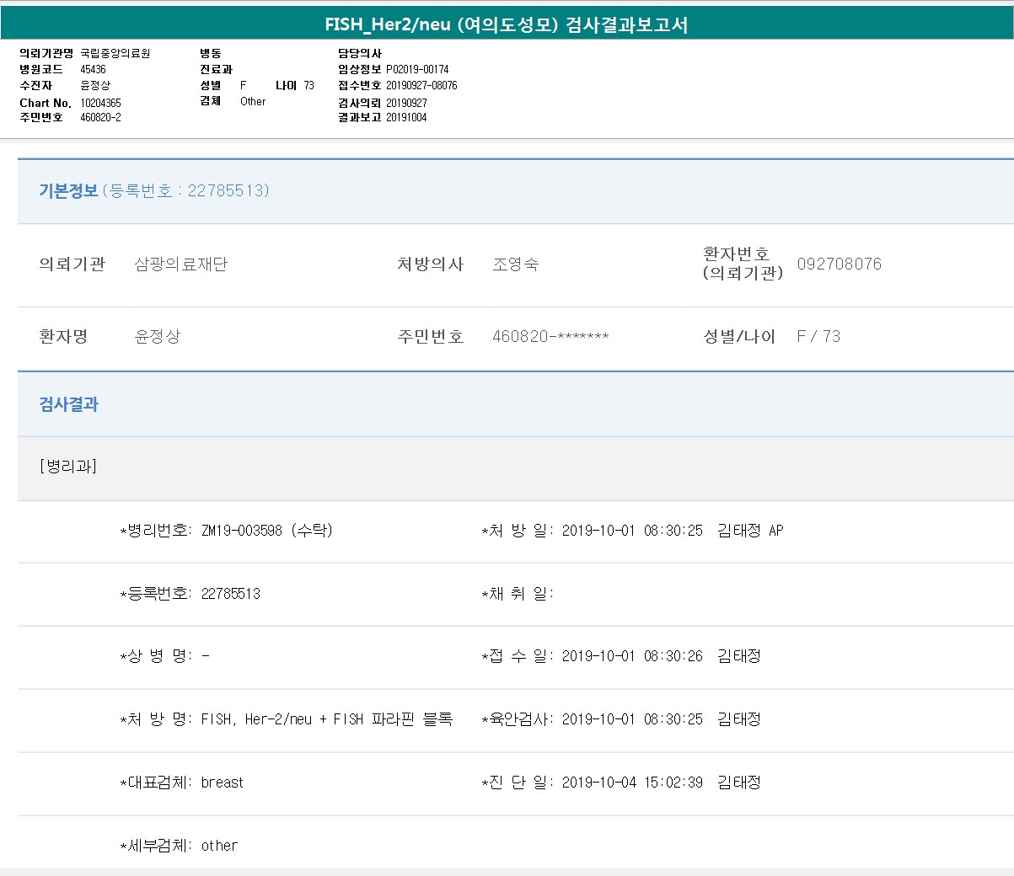Viewport: 1014px width, 876px height.
Task: Select the 접수일 timestamp 2019-10-01 08:30:26
Action: (632, 656)
